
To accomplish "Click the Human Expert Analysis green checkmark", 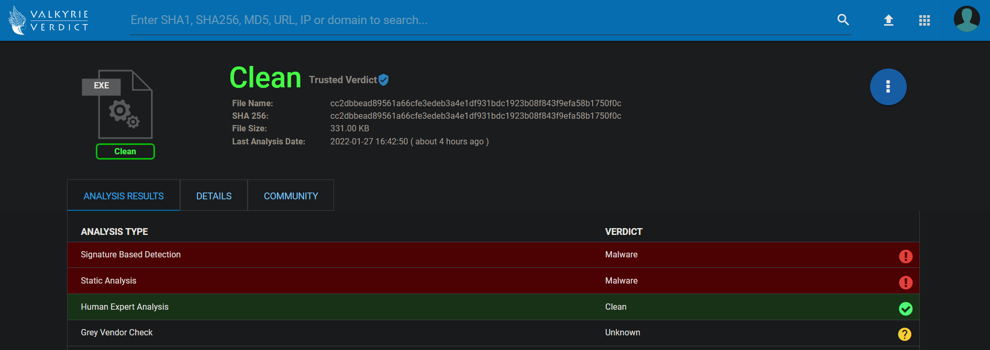I will click(x=906, y=309).
